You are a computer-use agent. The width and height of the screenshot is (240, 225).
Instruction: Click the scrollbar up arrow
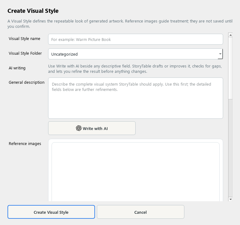pos(230,35)
